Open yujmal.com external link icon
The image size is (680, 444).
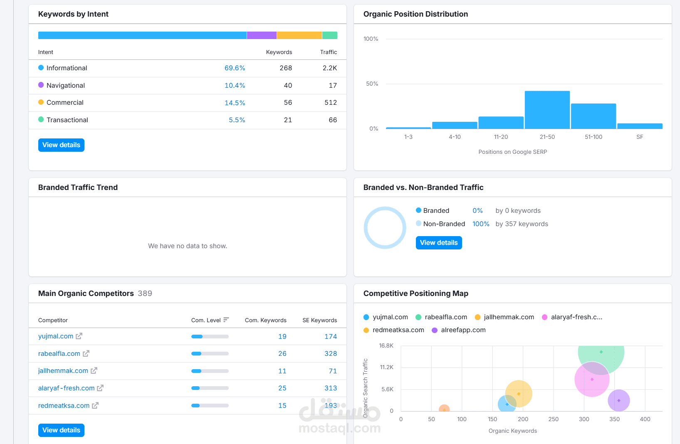point(79,336)
